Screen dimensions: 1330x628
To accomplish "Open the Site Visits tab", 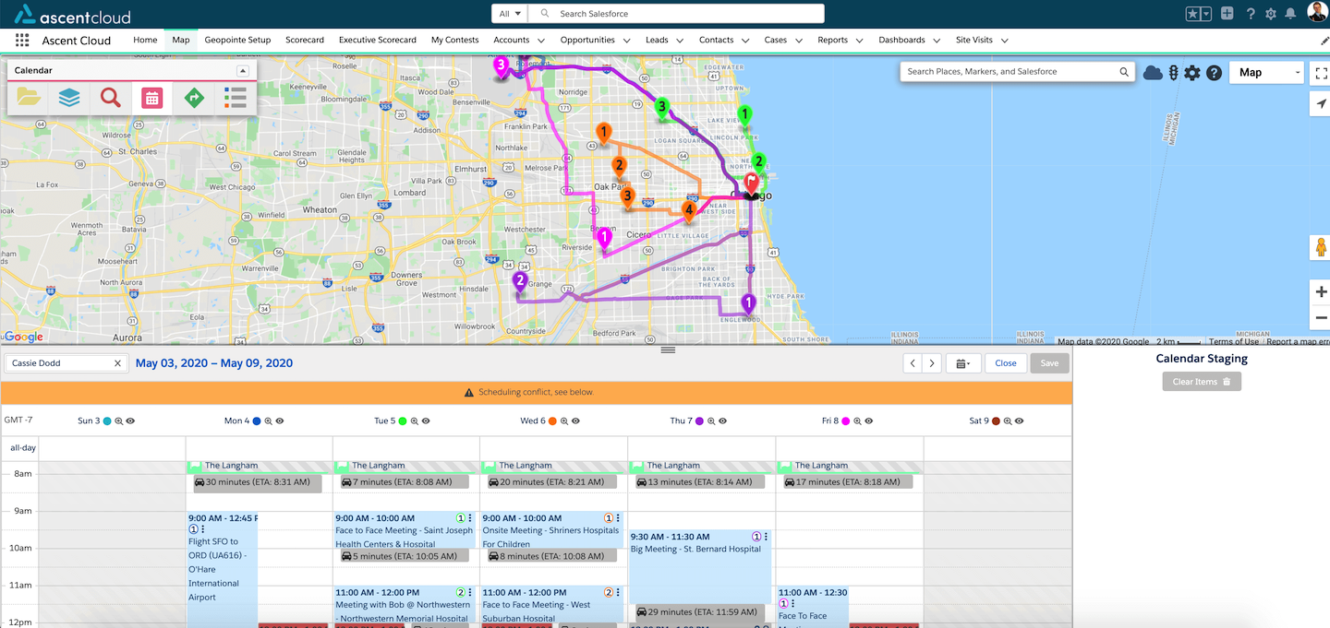I will point(974,41).
